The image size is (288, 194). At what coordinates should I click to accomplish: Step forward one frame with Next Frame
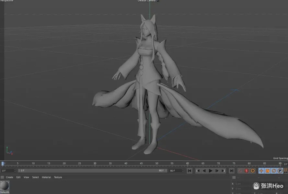pos(217,171)
